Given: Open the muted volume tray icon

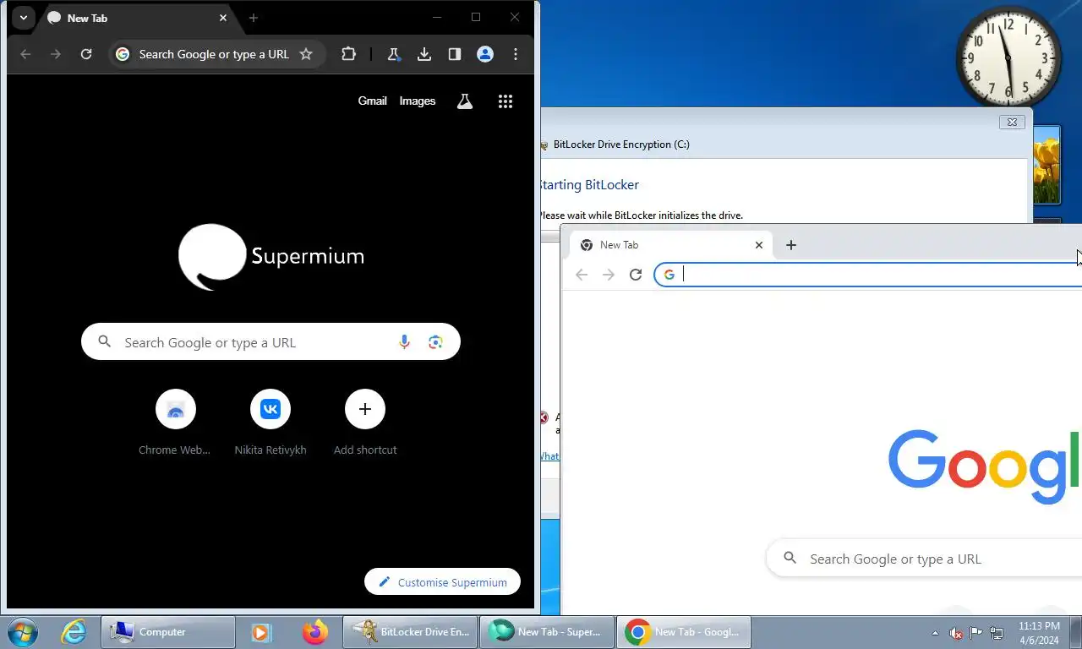Looking at the screenshot, I should 956,632.
